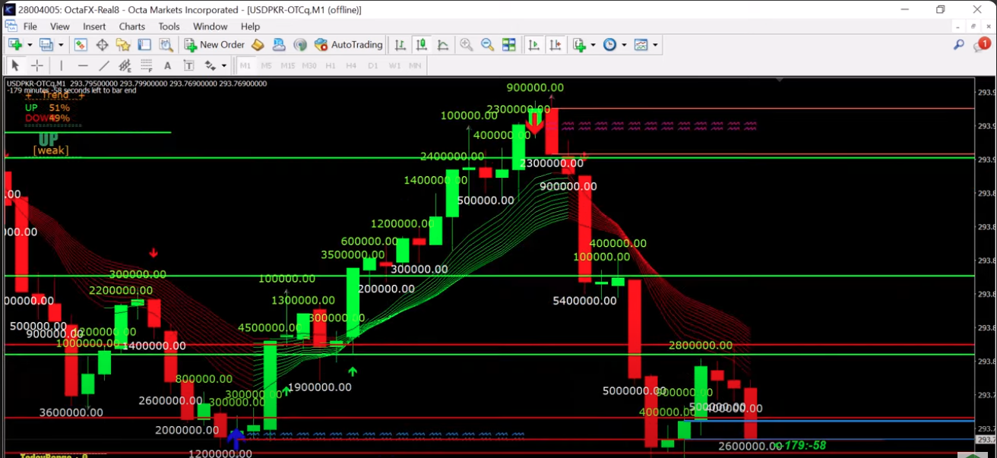This screenshot has width=997, height=458.
Task: Open the Navigator star folder icon
Action: coord(123,45)
